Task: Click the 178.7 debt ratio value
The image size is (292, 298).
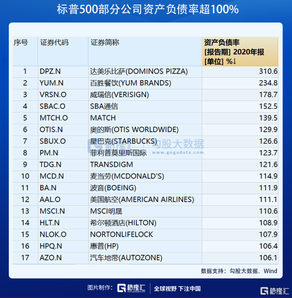Action: click(x=268, y=95)
